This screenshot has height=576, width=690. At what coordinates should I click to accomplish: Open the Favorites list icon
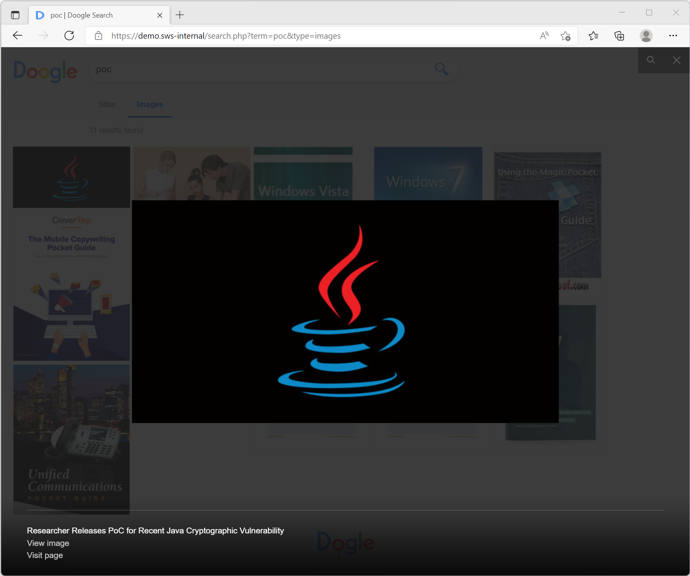pos(593,36)
